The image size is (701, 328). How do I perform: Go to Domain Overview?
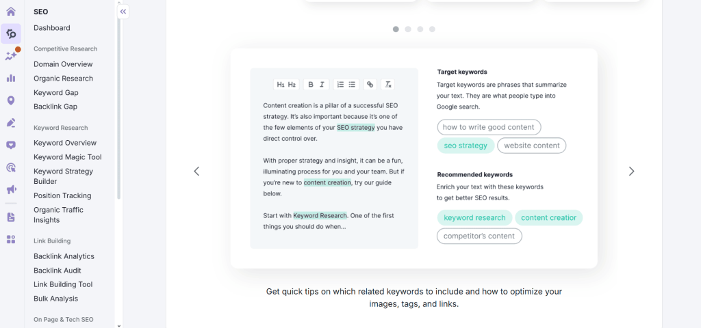click(63, 64)
